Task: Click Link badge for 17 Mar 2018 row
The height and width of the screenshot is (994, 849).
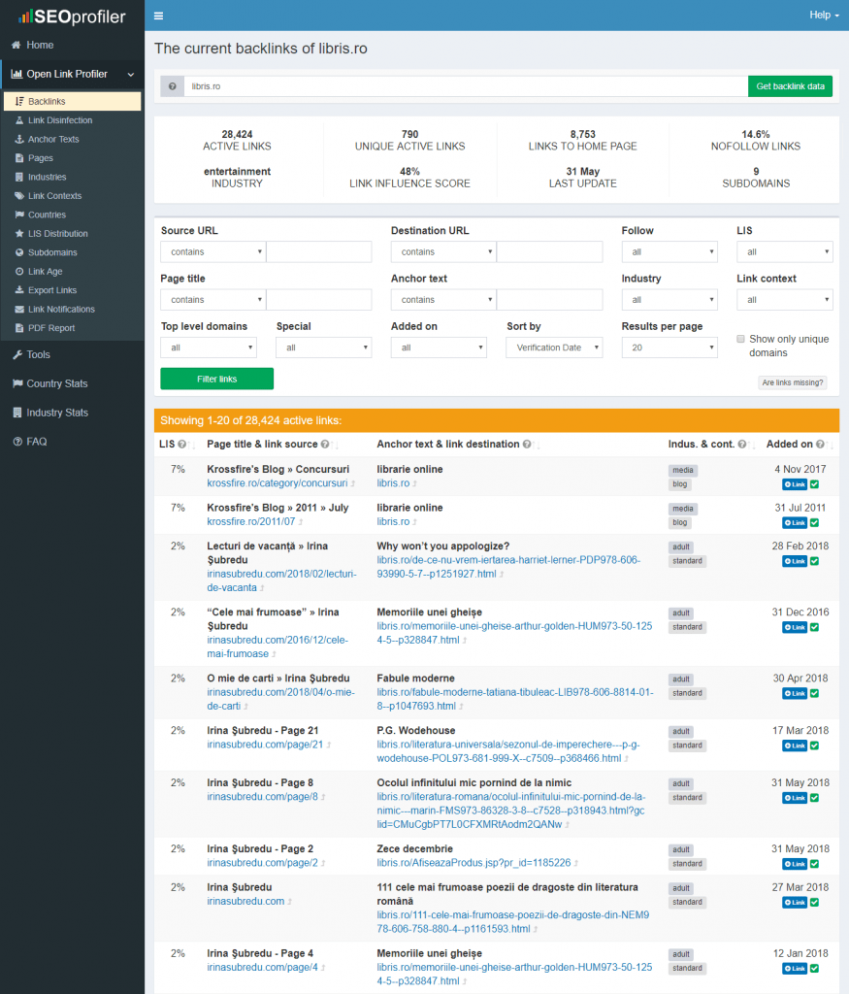Action: 795,745
